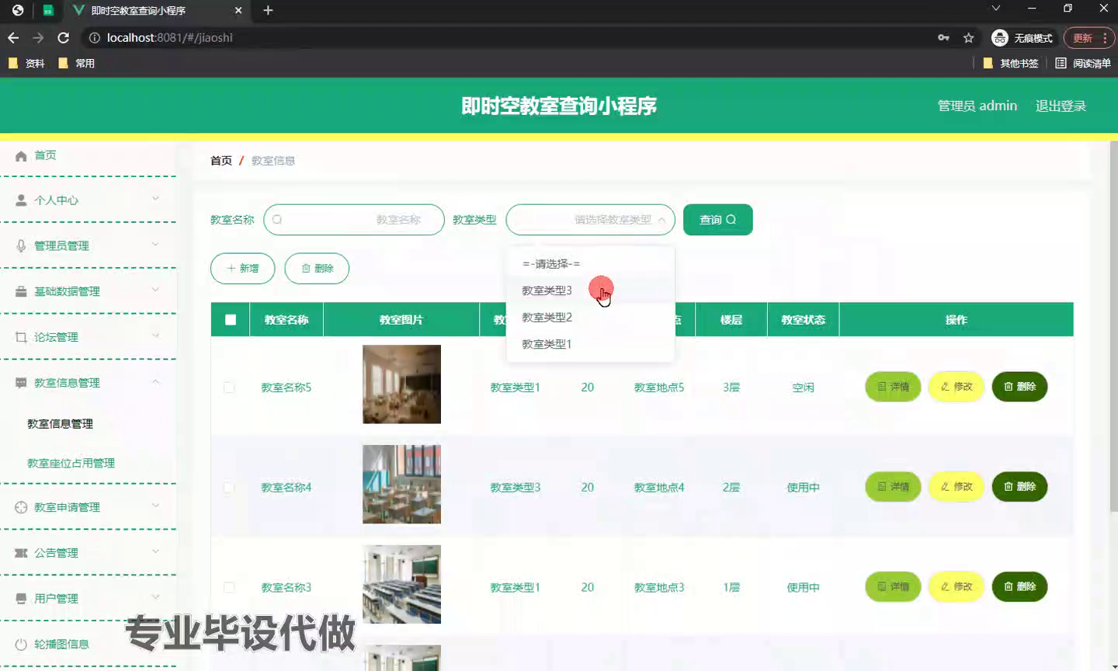Choose 教室类型1 from the dropdown
This screenshot has height=671, width=1118.
click(x=590, y=344)
